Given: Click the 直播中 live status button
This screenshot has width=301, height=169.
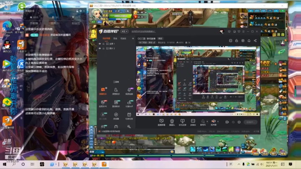Looking at the screenshot, I should point(250,122).
